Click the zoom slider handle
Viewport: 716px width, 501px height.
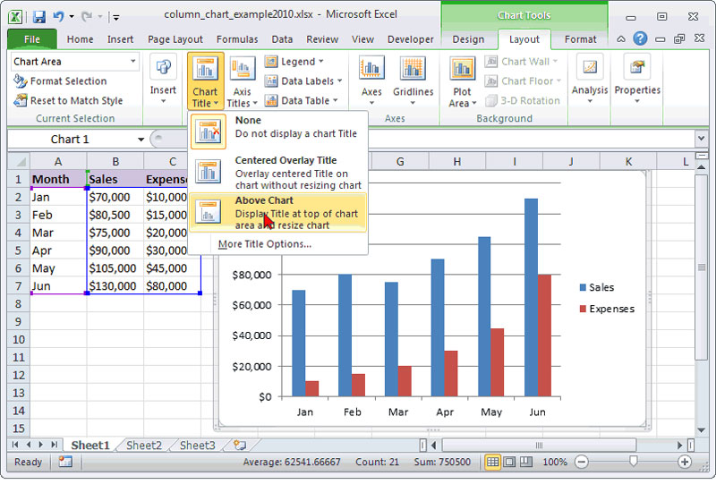tap(633, 462)
